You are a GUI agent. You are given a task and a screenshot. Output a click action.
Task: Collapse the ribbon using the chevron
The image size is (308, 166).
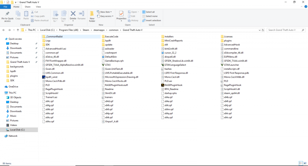pos(302,7)
